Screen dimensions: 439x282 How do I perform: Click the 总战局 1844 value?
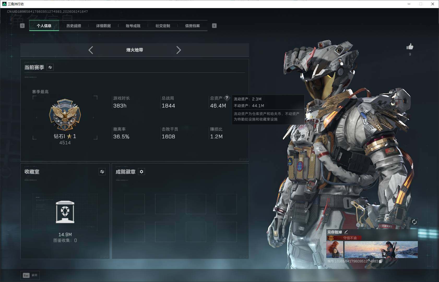click(x=168, y=106)
